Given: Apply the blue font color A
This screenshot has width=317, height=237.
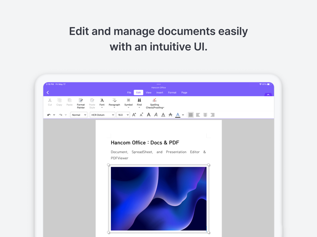Looking at the screenshot, I should (178, 115).
